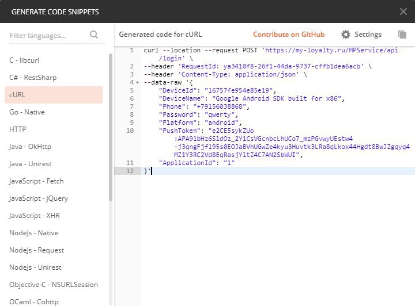This screenshot has width=415, height=306.
Task: Click the 'Generated code for cURL' heading
Action: [x=160, y=35]
